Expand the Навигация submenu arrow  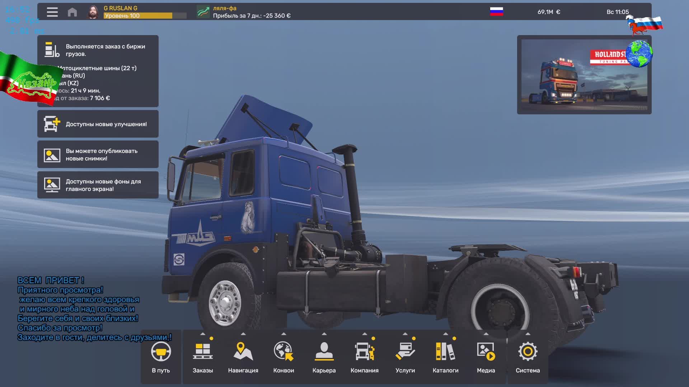pyautogui.click(x=243, y=334)
